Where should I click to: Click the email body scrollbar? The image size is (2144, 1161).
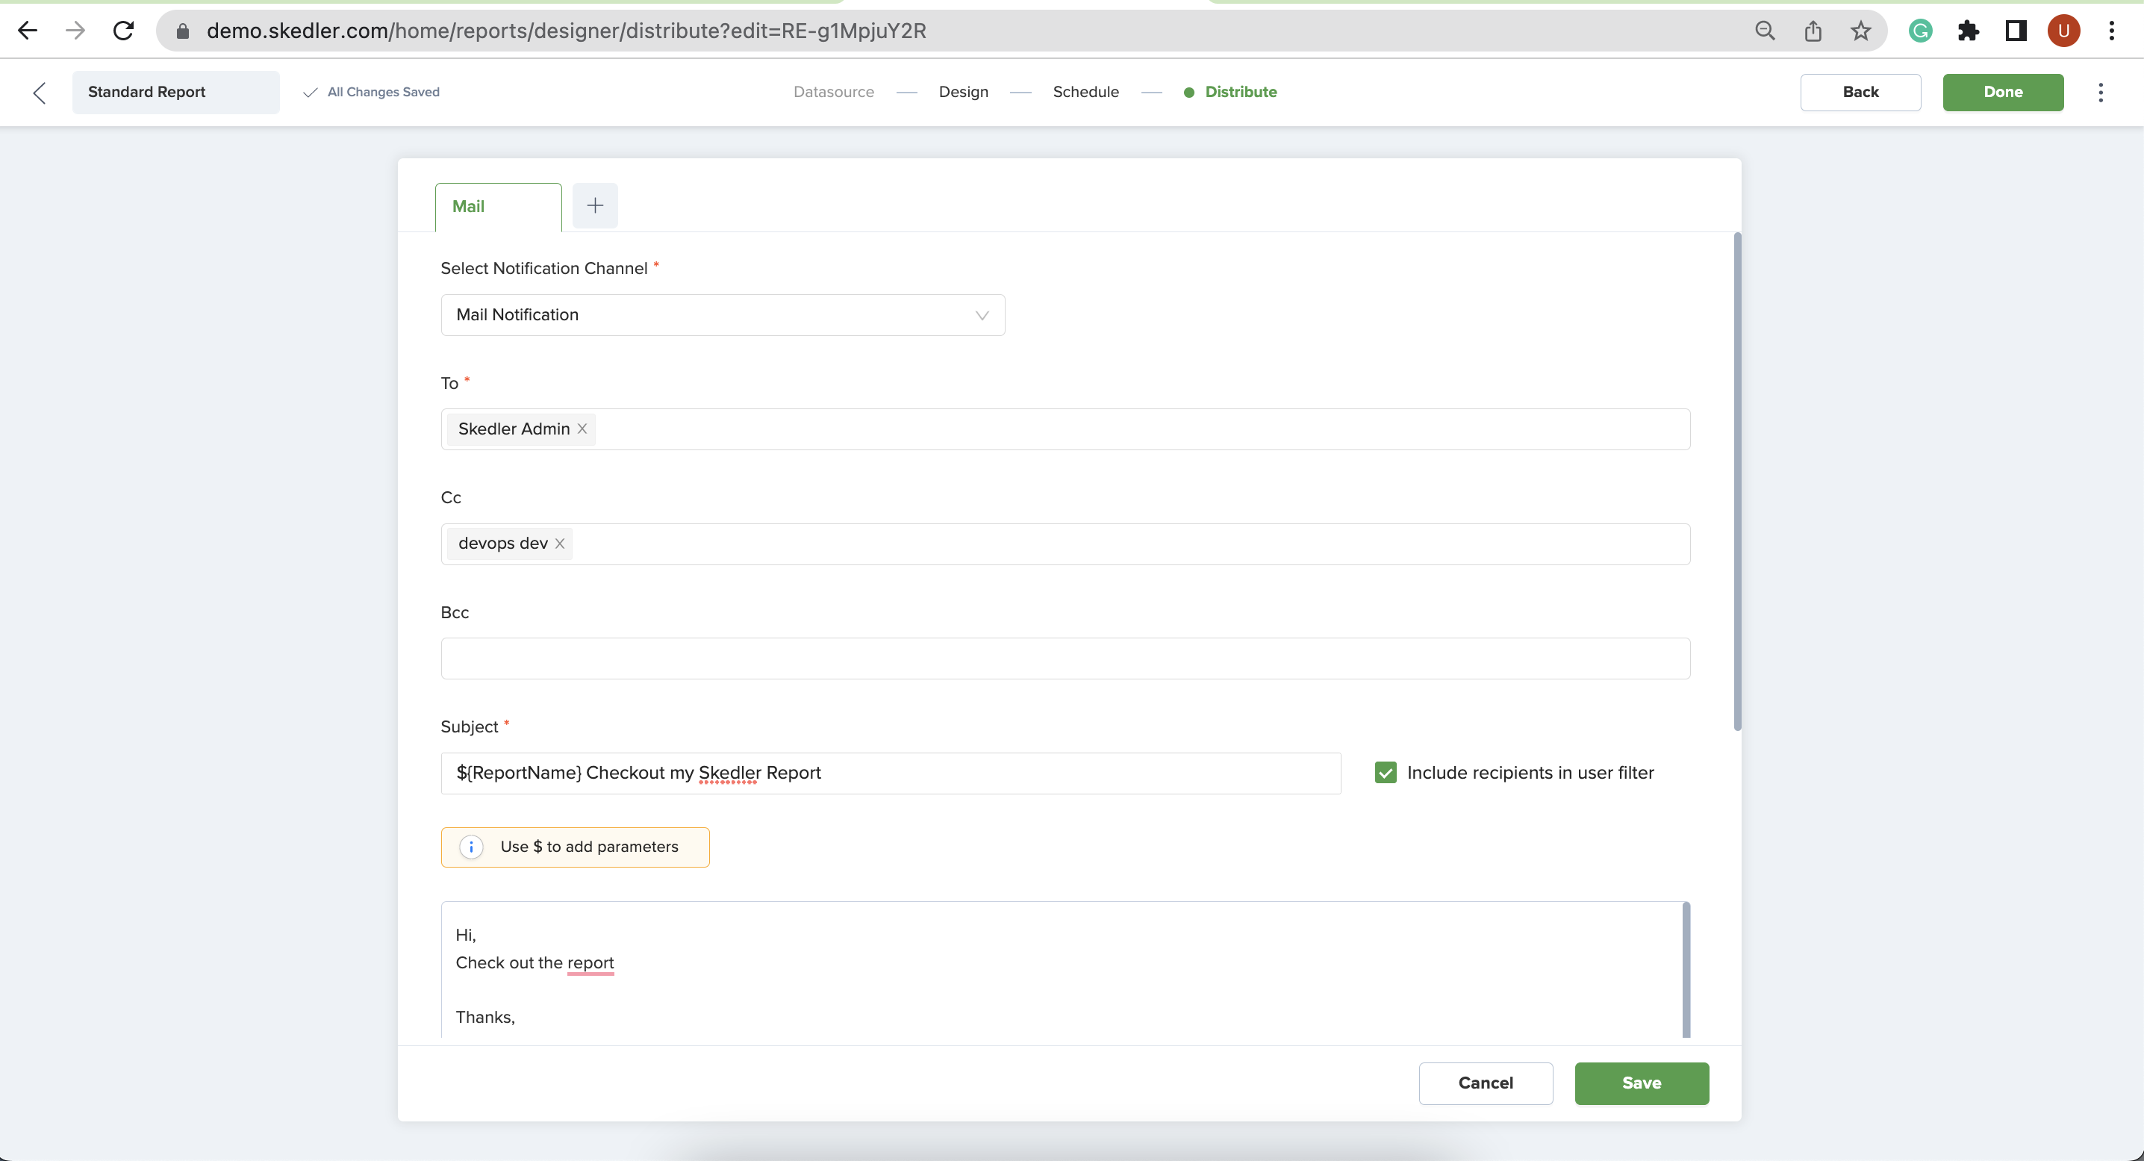(1686, 971)
